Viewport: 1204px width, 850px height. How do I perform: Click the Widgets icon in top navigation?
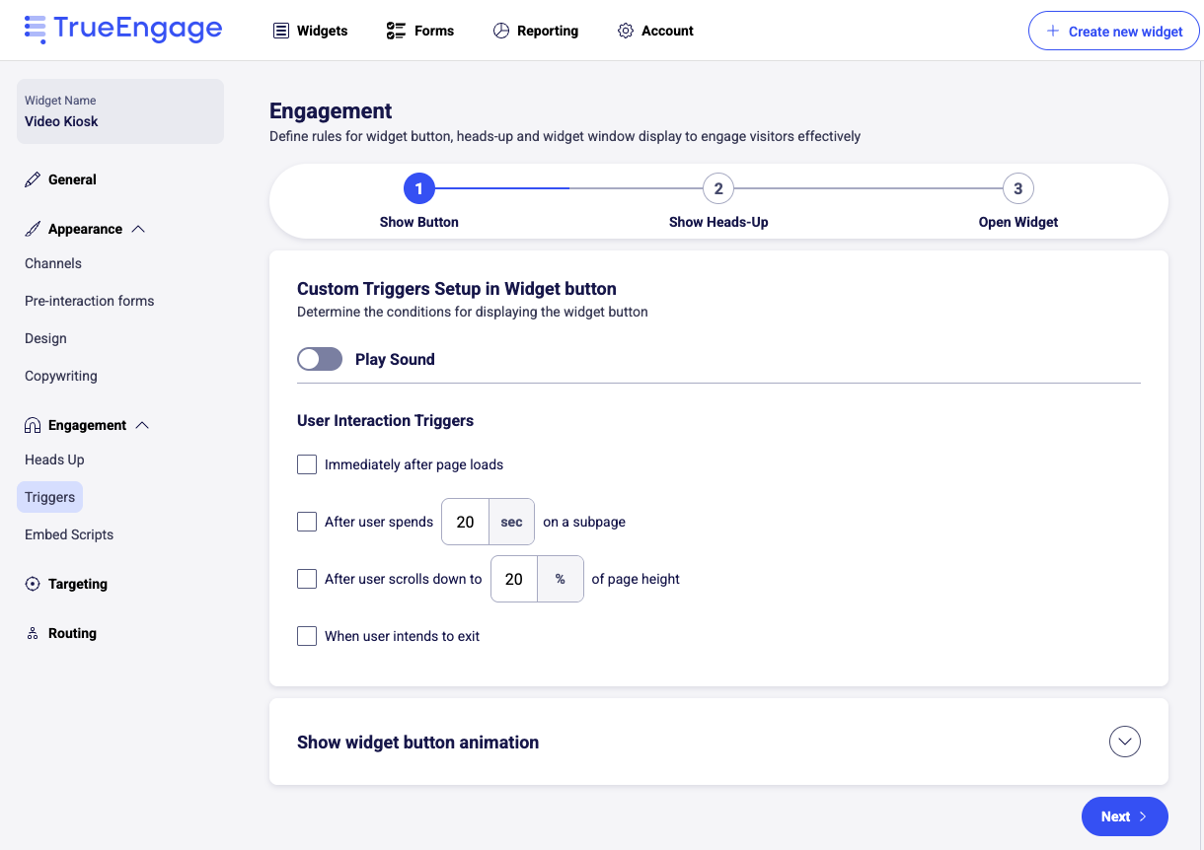[x=281, y=31]
